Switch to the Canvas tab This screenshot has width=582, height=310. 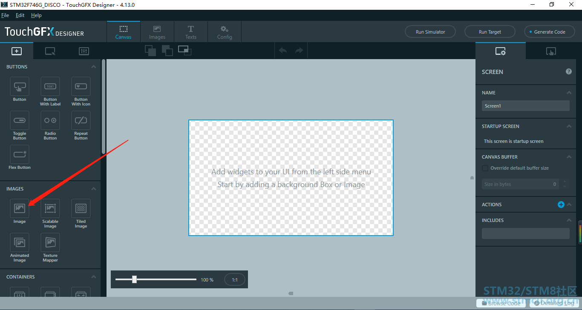124,32
